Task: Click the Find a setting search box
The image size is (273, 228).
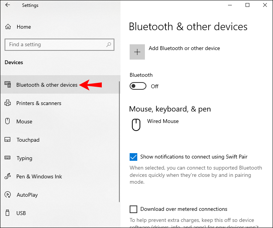Action: [x=55, y=45]
